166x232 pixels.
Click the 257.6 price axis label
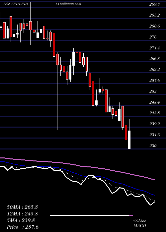coord(154,81)
